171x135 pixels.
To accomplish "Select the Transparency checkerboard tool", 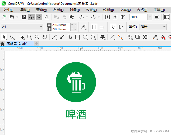I will pos(145,37).
